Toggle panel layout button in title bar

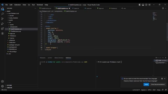coord(143,5)
